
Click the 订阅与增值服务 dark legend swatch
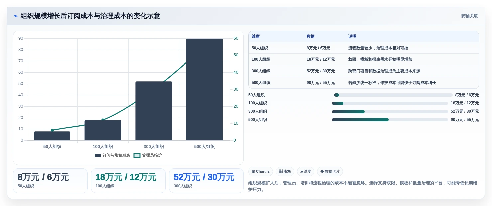pos(98,155)
